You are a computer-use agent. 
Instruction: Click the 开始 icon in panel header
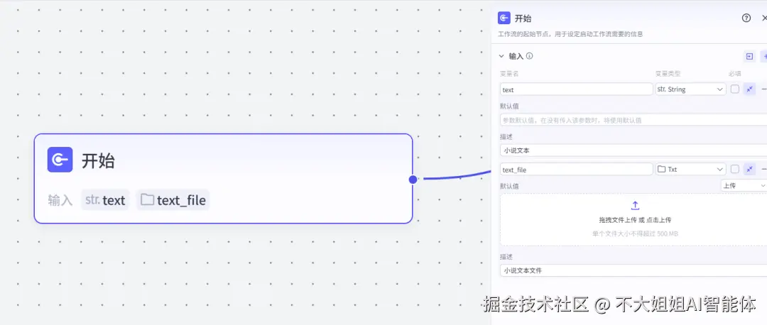point(504,18)
